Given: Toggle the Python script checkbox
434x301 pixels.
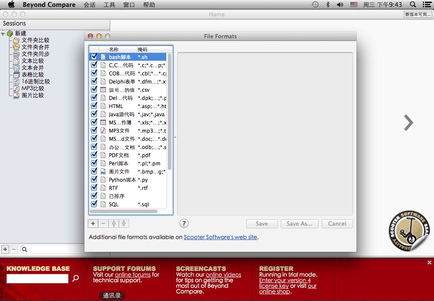Looking at the screenshot, I should tap(94, 179).
